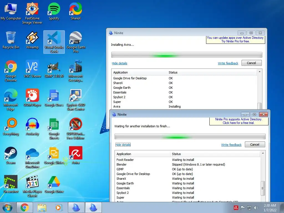
Task: Launch Avira desktop shortcut
Action: pos(76,155)
